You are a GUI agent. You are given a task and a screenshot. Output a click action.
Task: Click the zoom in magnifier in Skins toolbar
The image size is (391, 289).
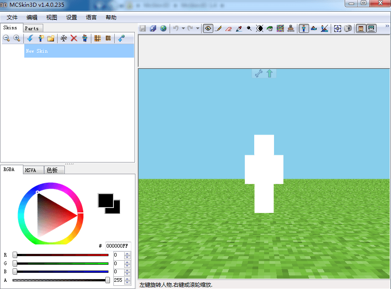click(x=17, y=38)
